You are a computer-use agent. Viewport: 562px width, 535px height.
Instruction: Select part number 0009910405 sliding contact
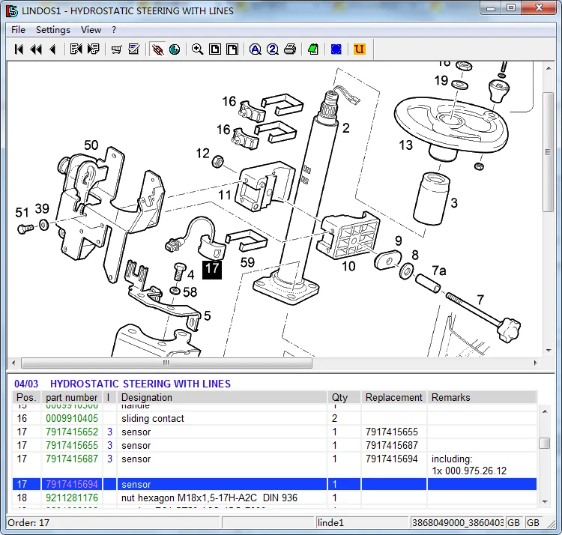[72, 418]
